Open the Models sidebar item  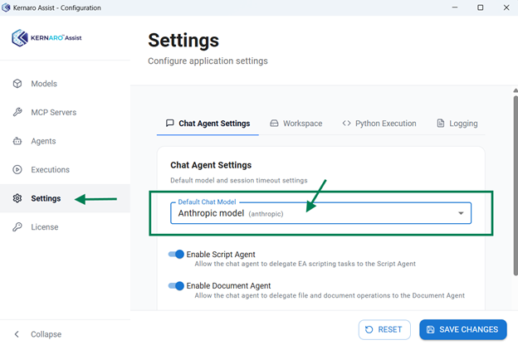click(x=65, y=84)
